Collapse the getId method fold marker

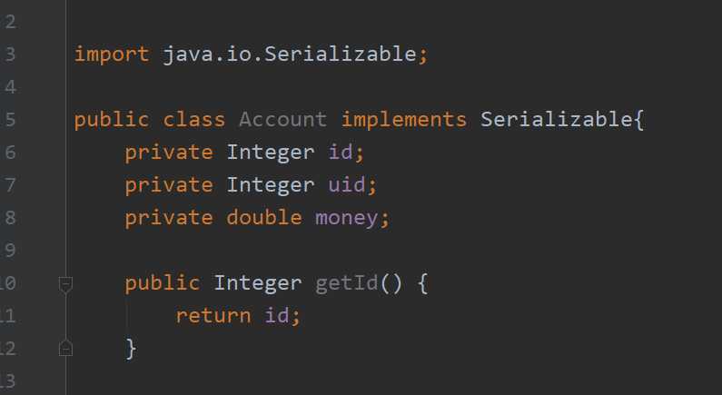[x=66, y=284]
